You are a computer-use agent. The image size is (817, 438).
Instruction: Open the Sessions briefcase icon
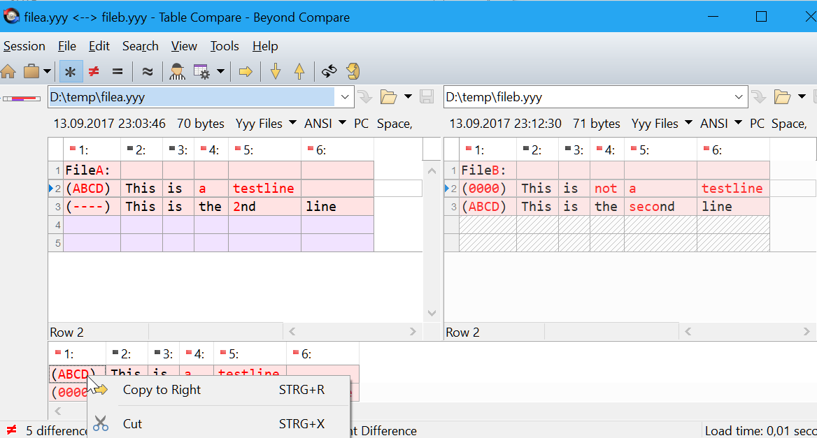(x=31, y=71)
